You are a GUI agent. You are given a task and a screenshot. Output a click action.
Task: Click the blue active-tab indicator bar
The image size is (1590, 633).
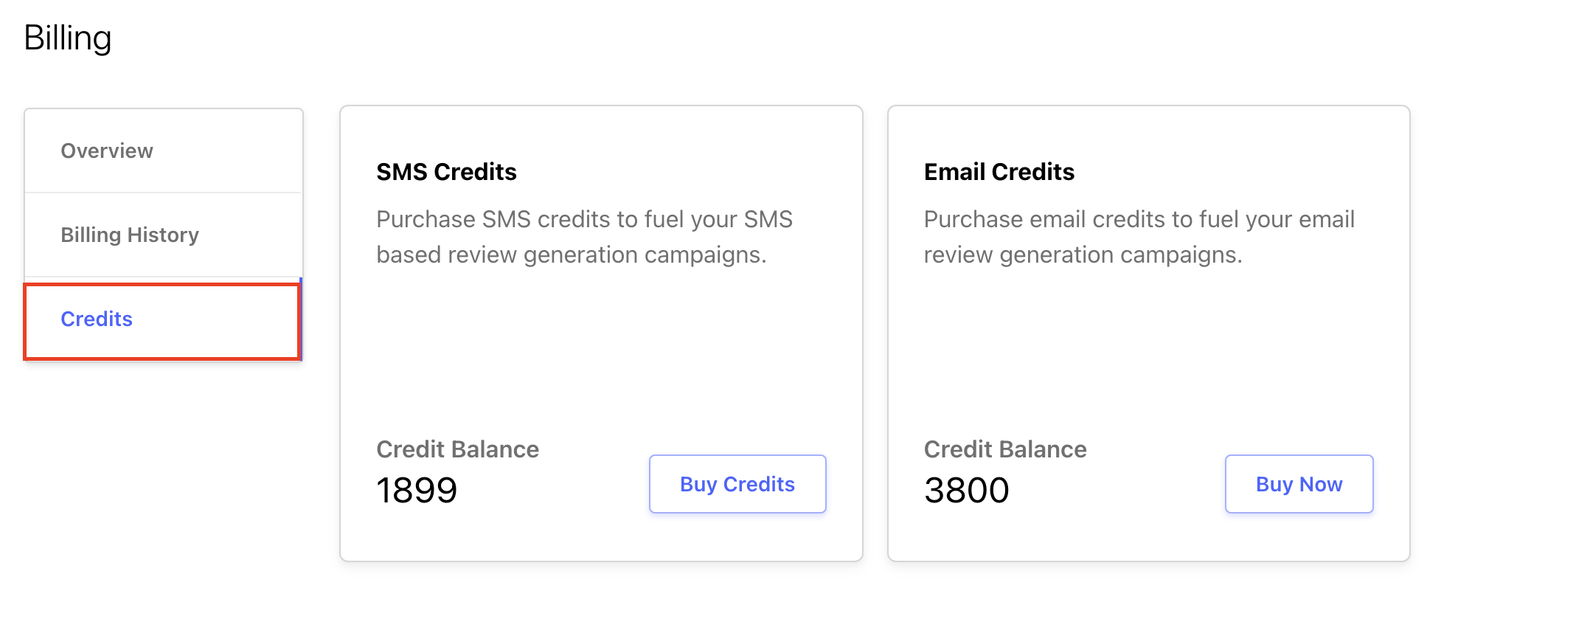click(x=301, y=319)
